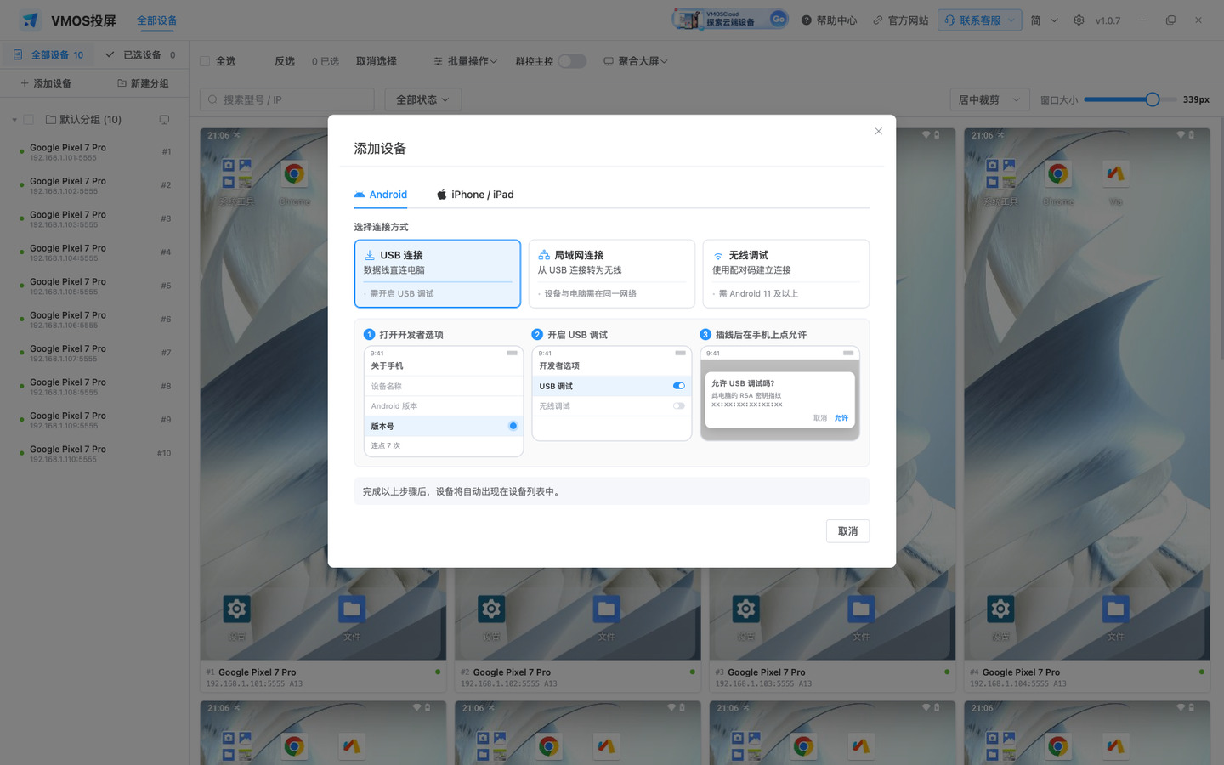This screenshot has width=1224, height=765.
Task: Click the 文件 folder icon on device #1 screen
Action: coord(352,609)
